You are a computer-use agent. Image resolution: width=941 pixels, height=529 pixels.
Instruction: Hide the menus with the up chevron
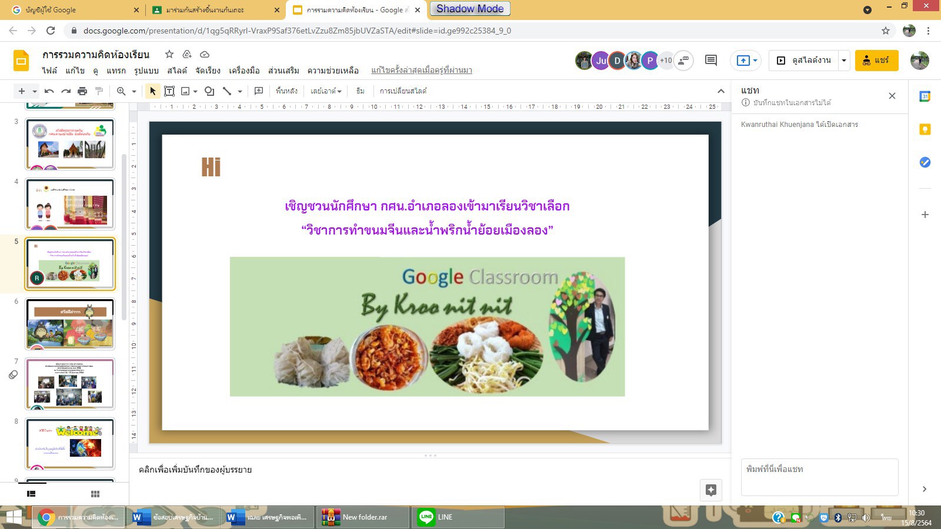[x=720, y=91]
